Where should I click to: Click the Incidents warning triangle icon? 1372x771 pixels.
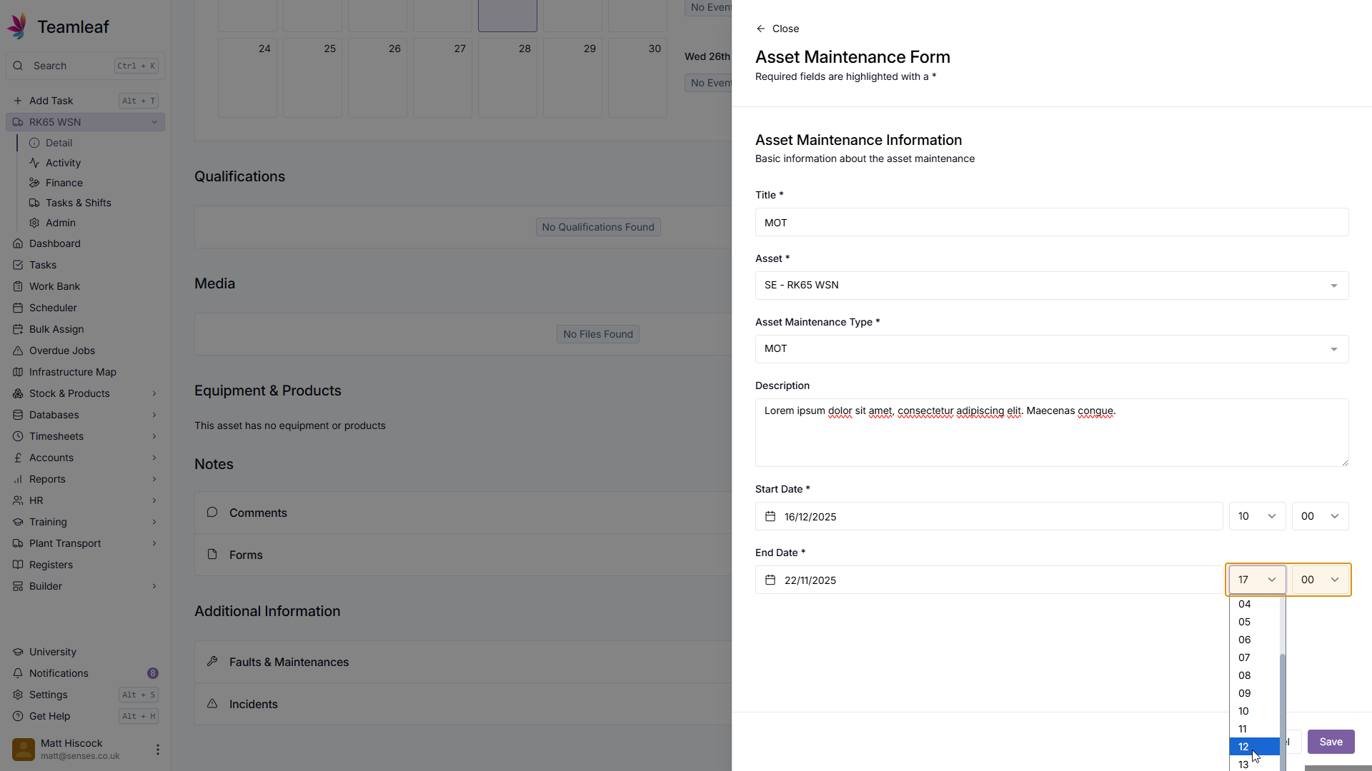(212, 704)
